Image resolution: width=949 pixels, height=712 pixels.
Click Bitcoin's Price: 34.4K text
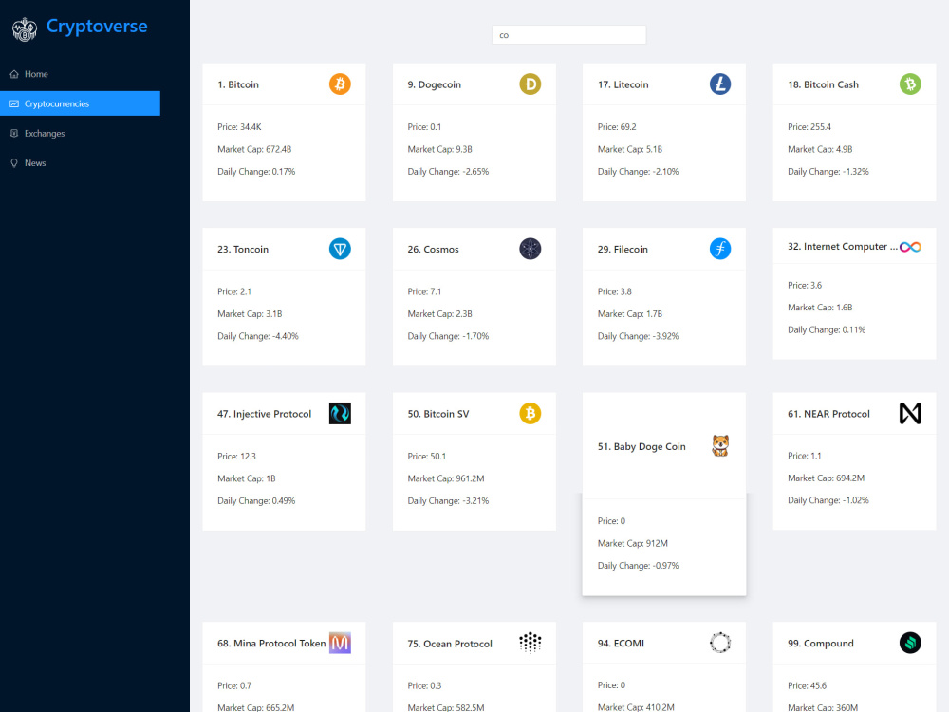pos(240,127)
